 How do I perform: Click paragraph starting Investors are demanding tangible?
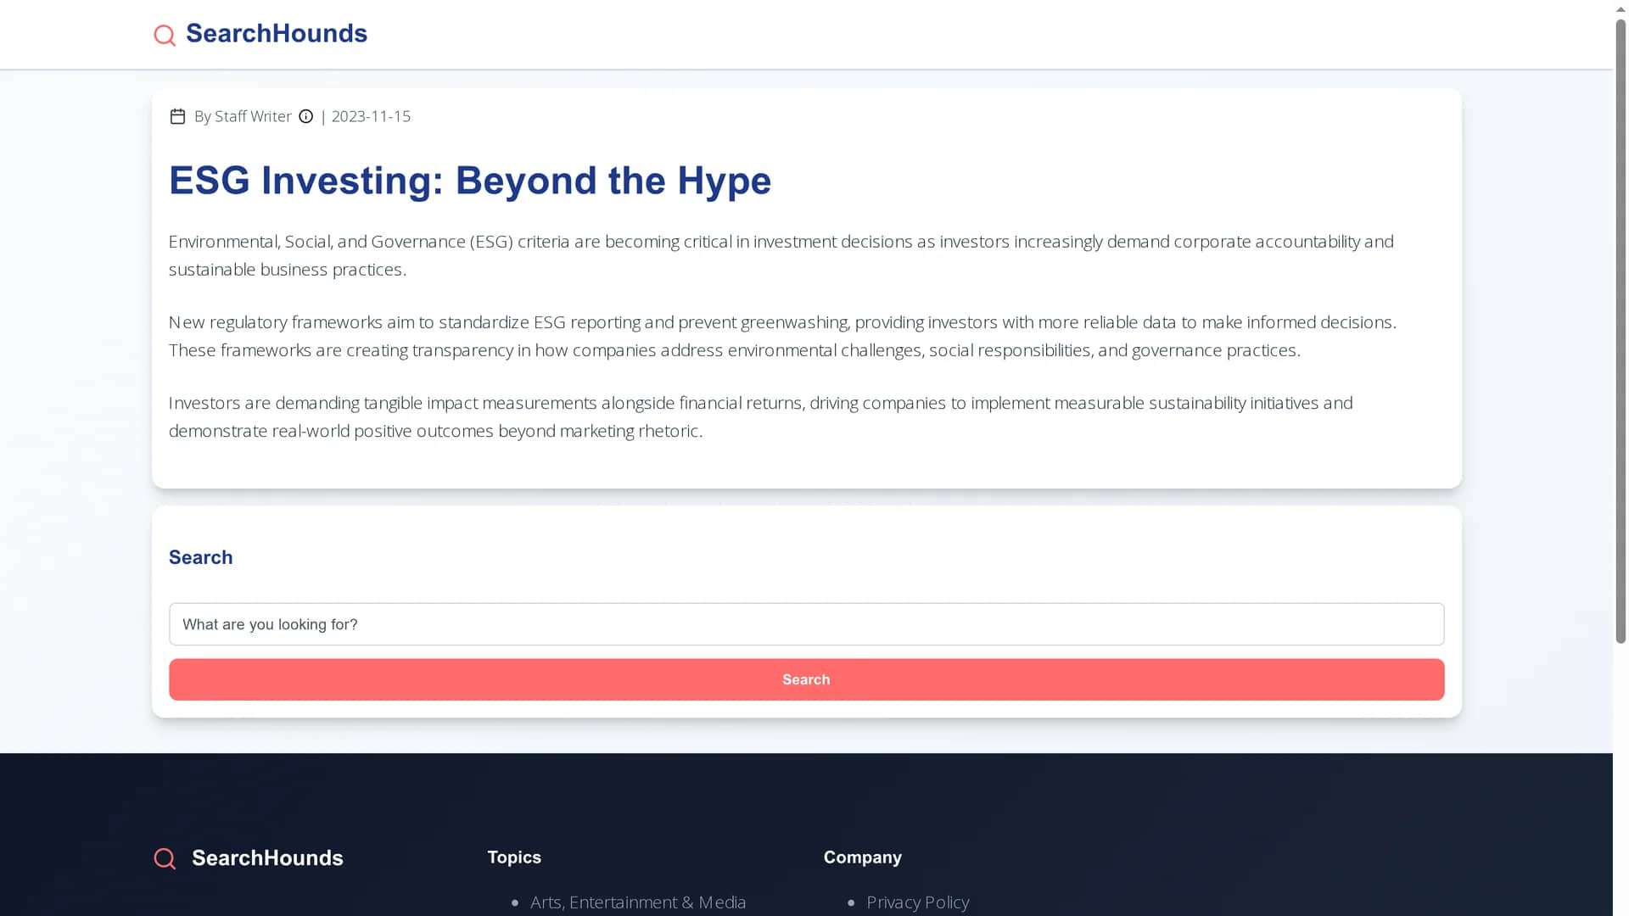[x=760, y=416]
